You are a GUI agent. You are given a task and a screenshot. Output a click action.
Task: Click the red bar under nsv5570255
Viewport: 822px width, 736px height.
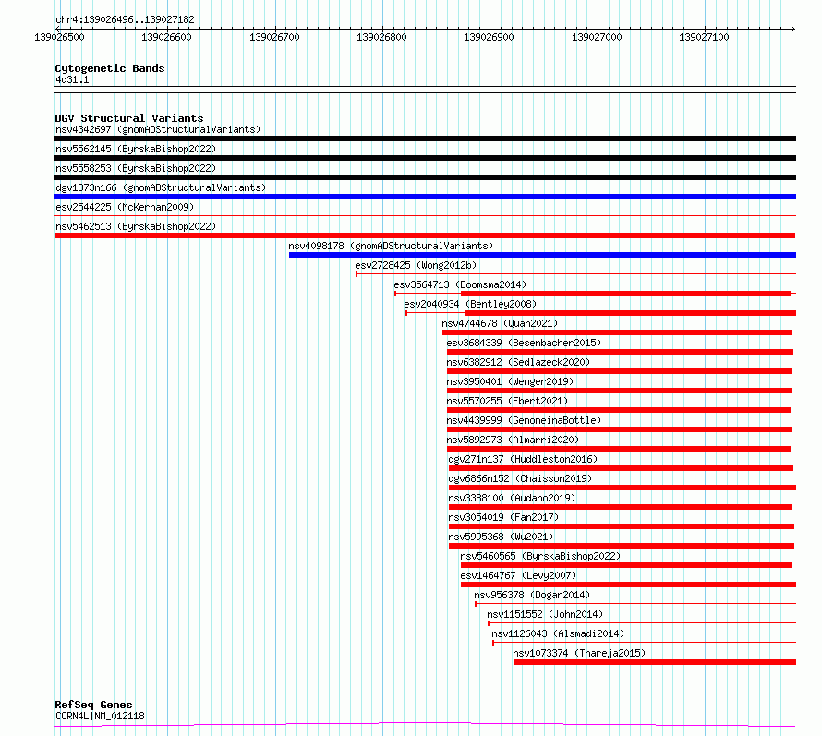(x=619, y=410)
